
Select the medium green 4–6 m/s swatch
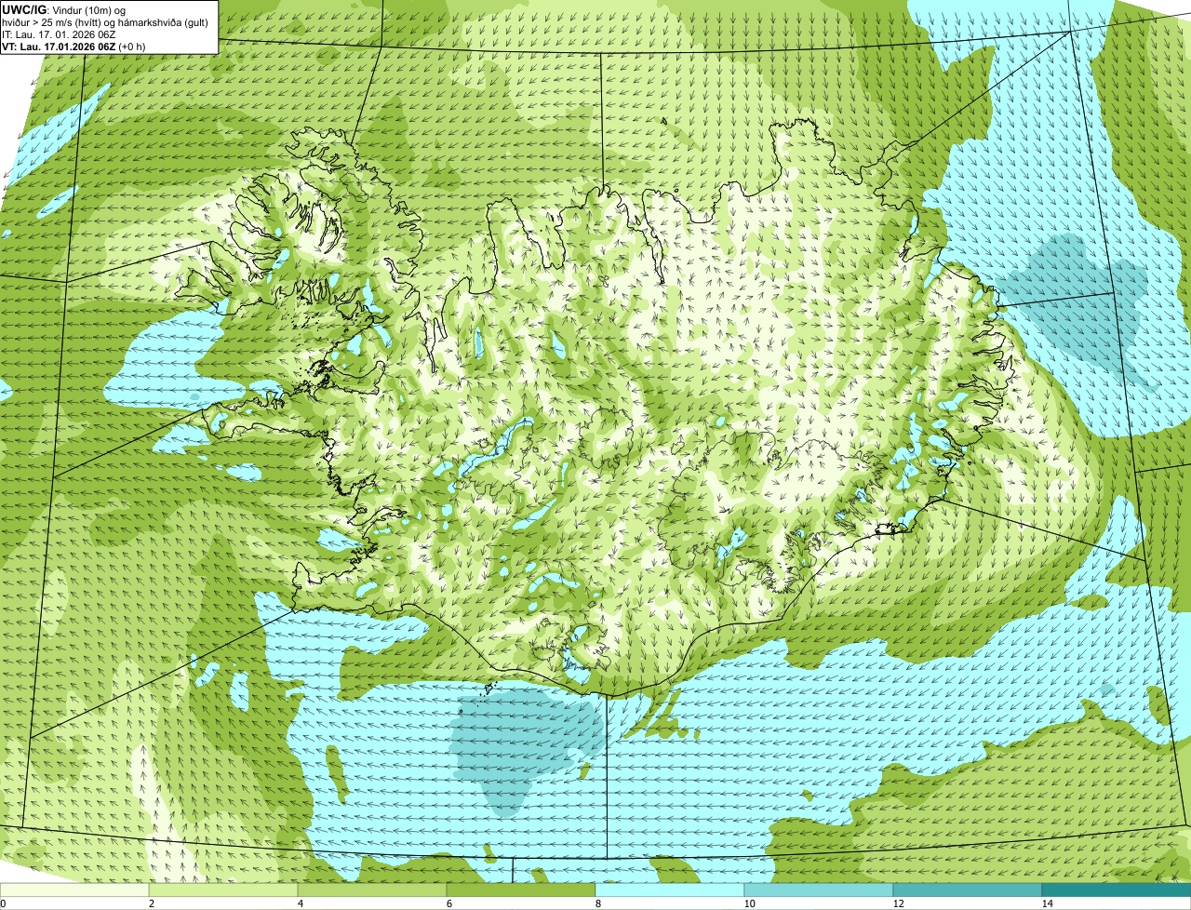tap(372, 890)
